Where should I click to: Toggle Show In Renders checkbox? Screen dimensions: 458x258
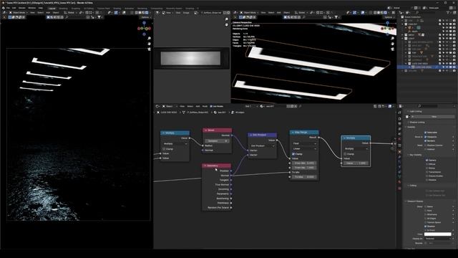tap(425, 140)
